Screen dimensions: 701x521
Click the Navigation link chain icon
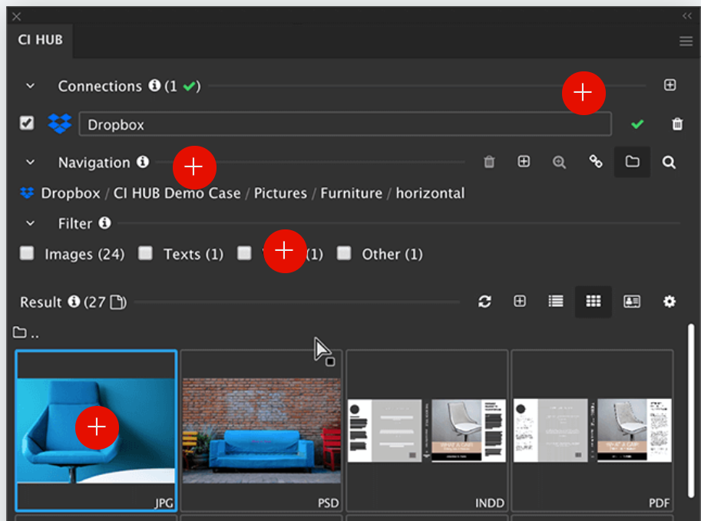coord(596,161)
